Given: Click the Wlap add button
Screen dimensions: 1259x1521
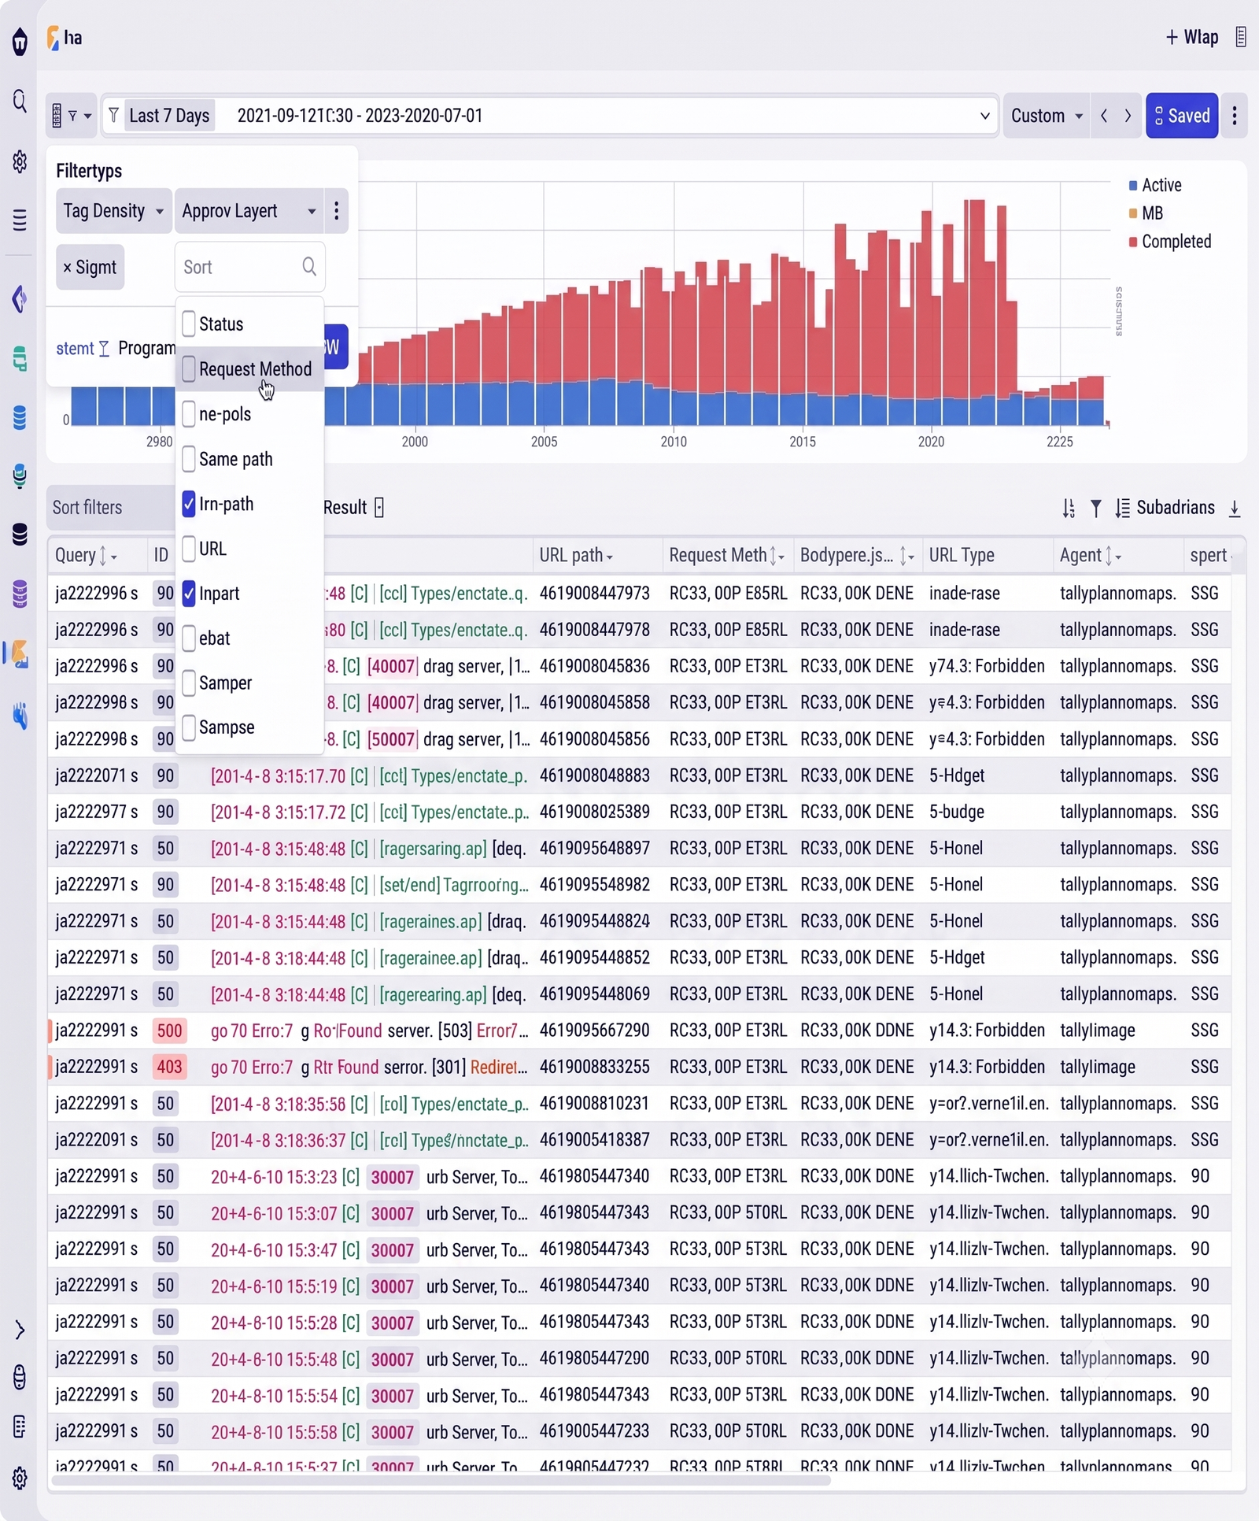Looking at the screenshot, I should pos(1191,37).
